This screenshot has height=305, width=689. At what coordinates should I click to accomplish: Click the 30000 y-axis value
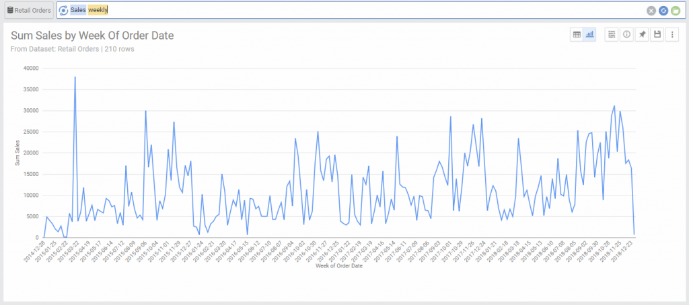click(x=31, y=111)
